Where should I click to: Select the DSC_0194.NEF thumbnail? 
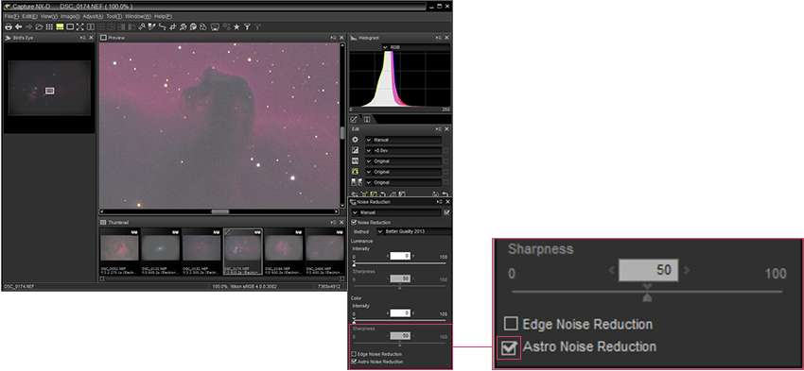click(x=284, y=251)
